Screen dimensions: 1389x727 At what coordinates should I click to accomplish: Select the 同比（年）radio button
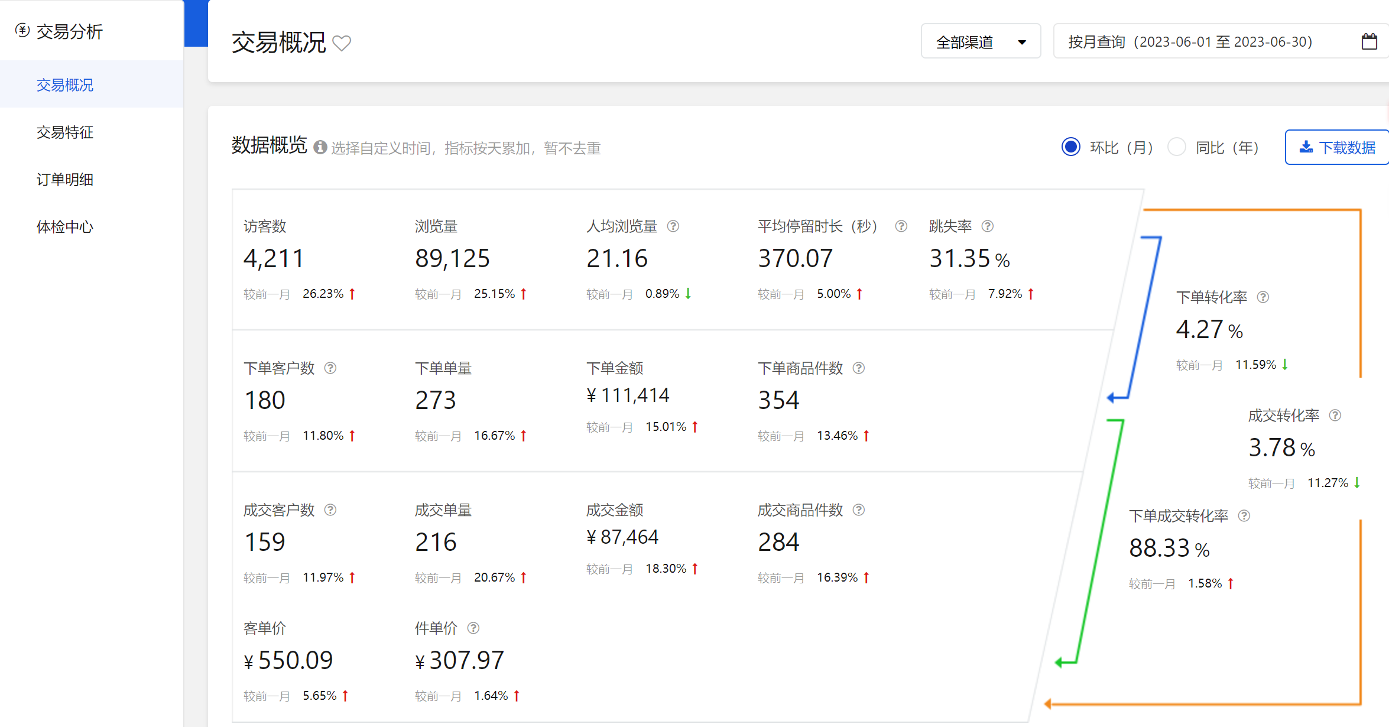click(x=1176, y=147)
